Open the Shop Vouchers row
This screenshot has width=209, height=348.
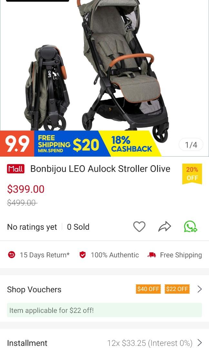[104, 289]
